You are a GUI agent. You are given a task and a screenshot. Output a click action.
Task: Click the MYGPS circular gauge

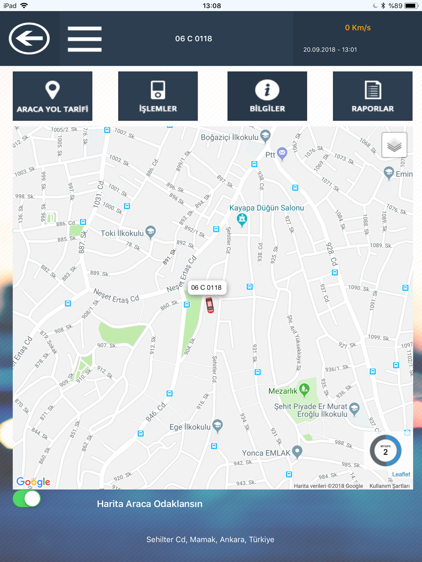385,451
